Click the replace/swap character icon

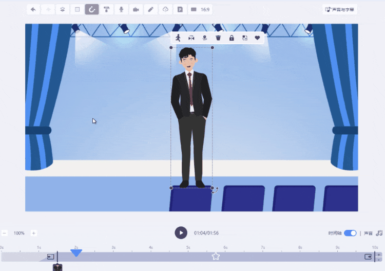(x=245, y=38)
